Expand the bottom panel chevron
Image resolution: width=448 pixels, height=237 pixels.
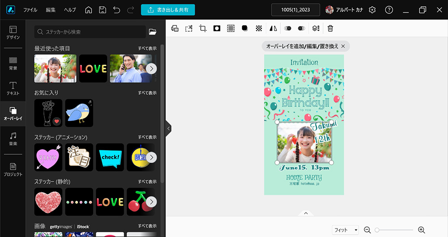306,213
